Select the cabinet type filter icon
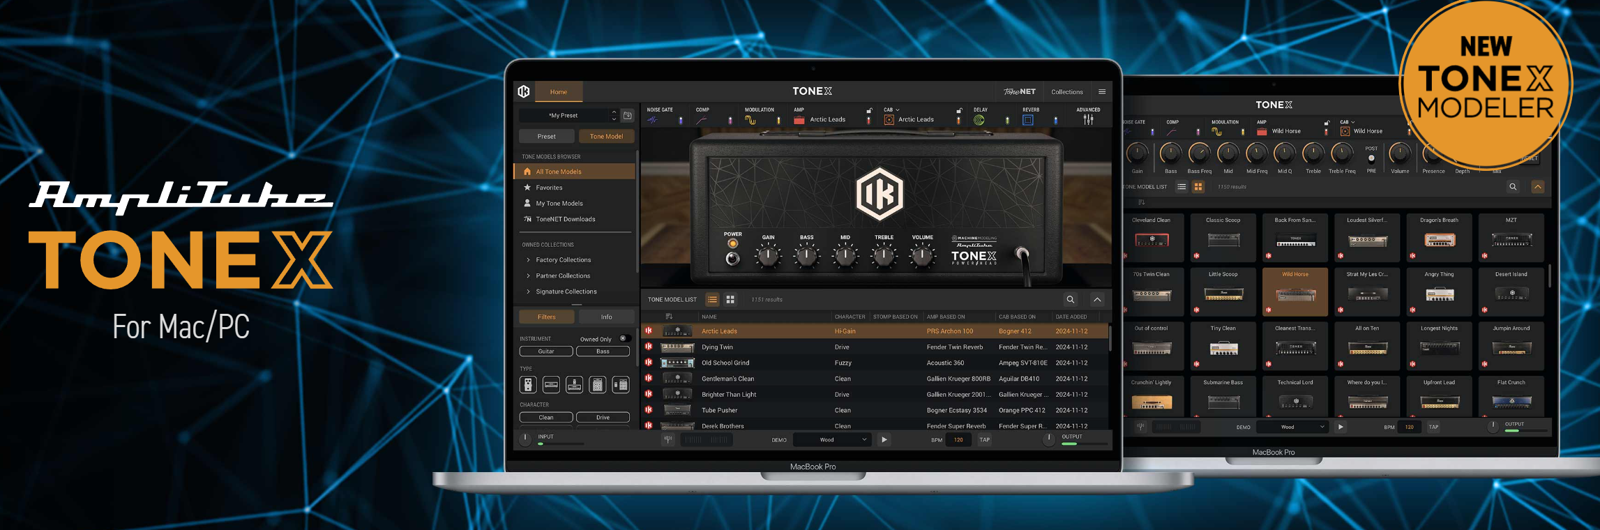This screenshot has height=530, width=1600. pos(597,384)
